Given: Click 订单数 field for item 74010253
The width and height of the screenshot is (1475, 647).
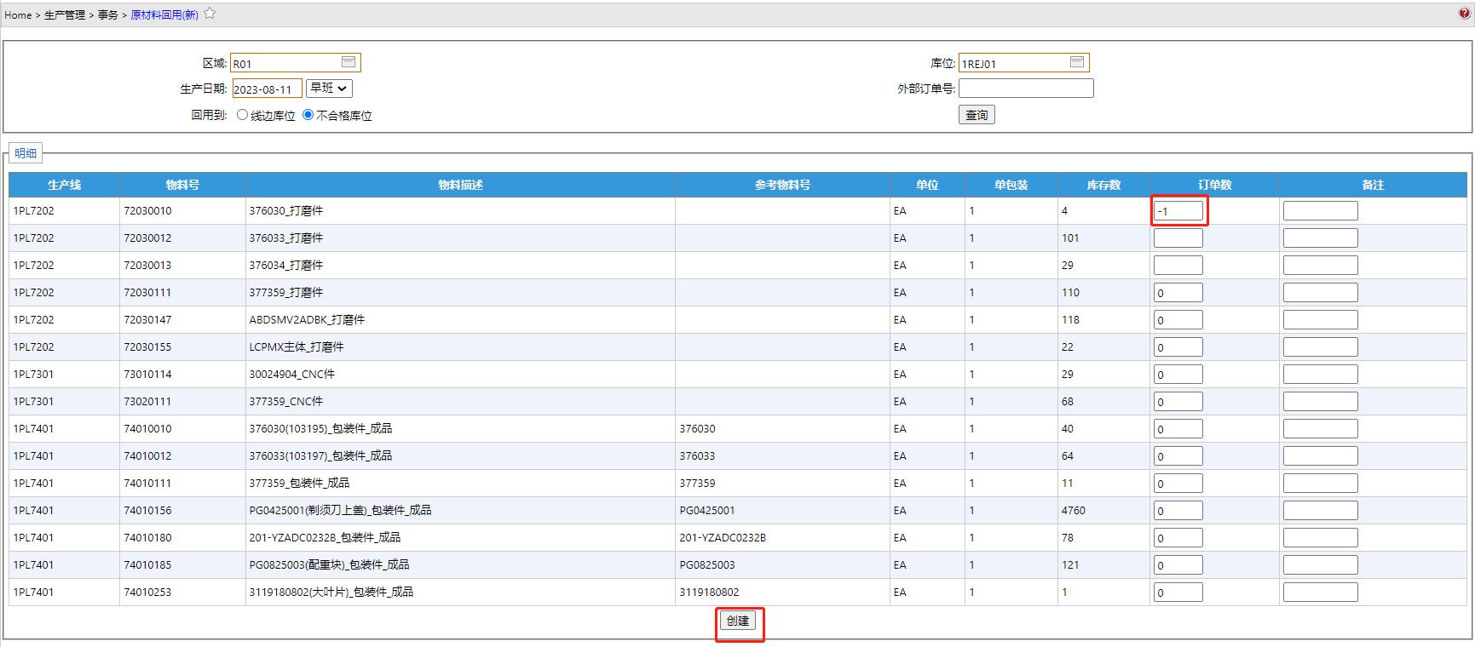Looking at the screenshot, I should point(1178,593).
